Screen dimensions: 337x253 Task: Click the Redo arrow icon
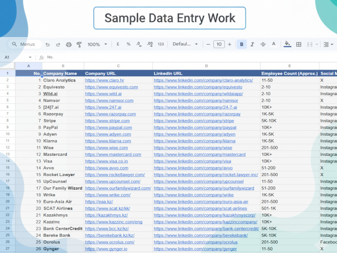[x=58, y=45]
